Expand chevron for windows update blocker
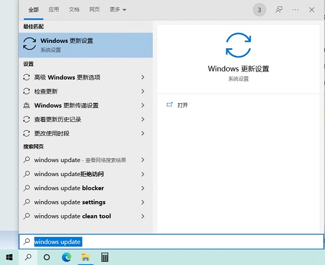 pos(143,188)
